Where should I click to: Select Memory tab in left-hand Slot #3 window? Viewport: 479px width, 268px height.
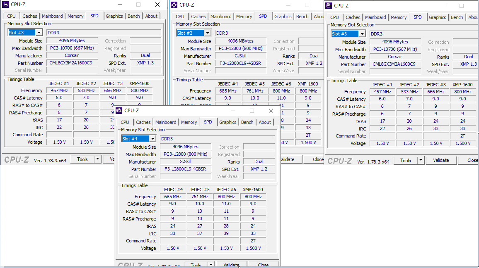pyautogui.click(x=75, y=16)
